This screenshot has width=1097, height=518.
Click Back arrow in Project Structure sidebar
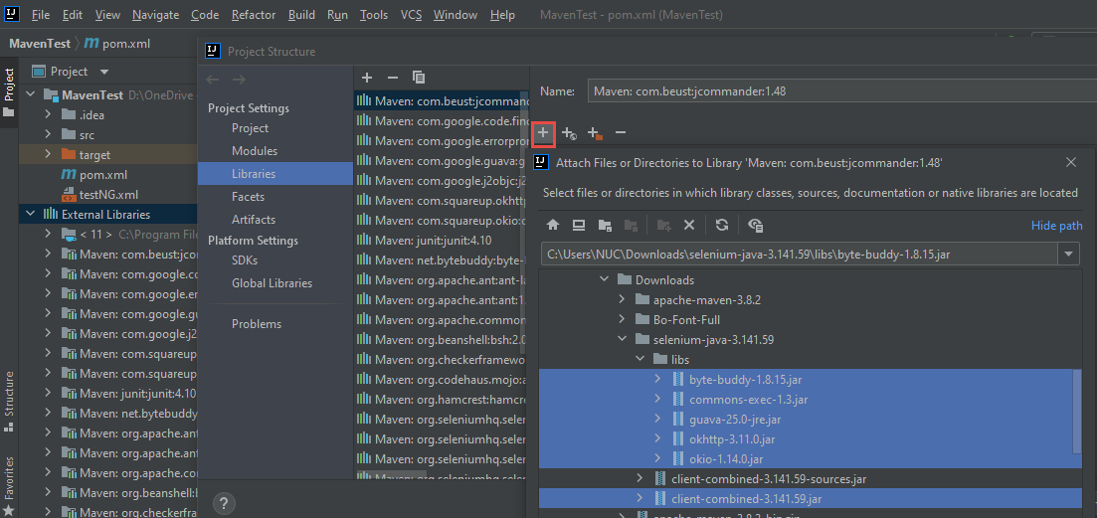(213, 80)
